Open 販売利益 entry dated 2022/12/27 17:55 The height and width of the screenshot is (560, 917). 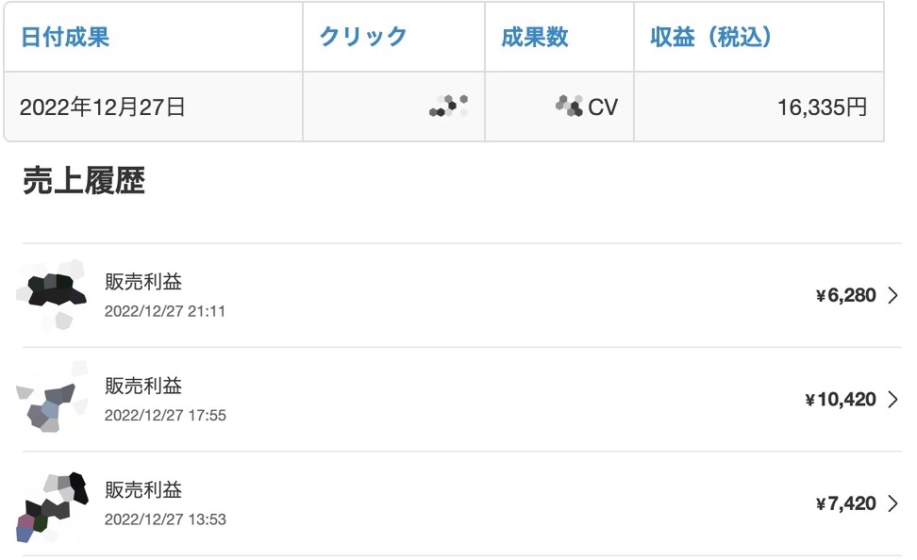(462, 399)
